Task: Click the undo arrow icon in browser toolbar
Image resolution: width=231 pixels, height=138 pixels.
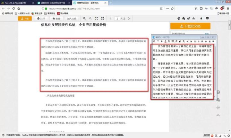Action: click(206, 9)
